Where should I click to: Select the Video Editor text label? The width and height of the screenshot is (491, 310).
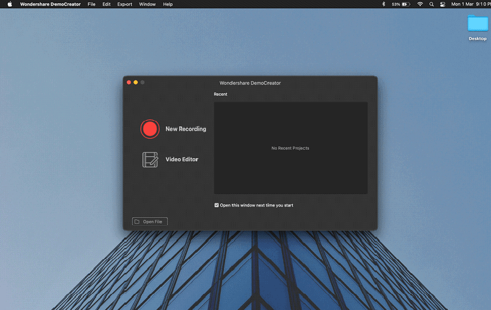tap(181, 159)
